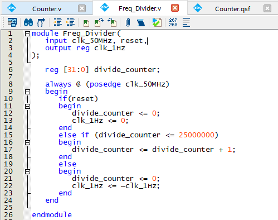278x220 pixels.
Task: Click 'always @ (posedge clk_50MHz)' line
Action: pyautogui.click(x=107, y=84)
